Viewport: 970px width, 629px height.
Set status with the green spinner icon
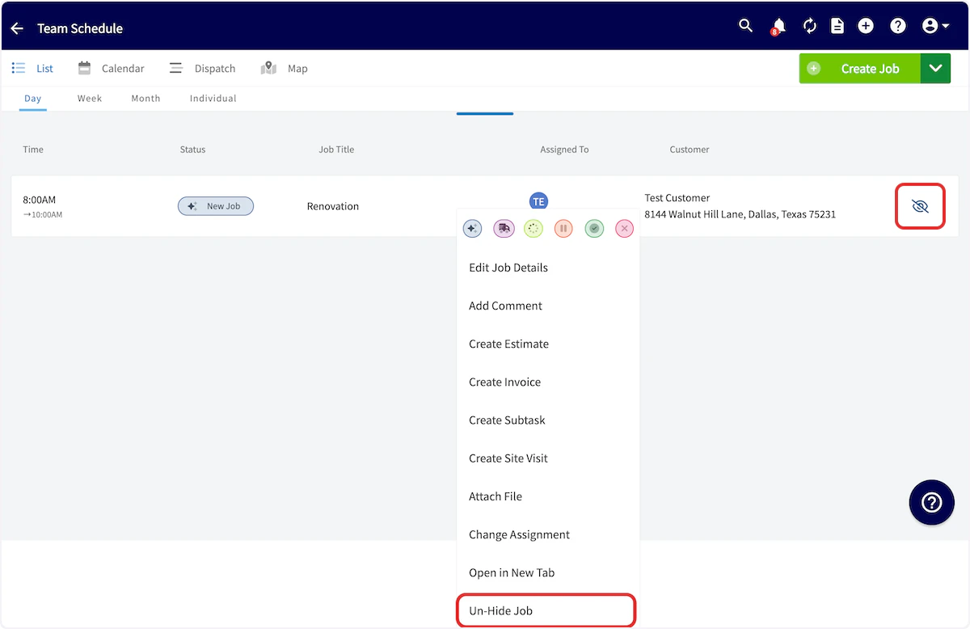pos(533,229)
